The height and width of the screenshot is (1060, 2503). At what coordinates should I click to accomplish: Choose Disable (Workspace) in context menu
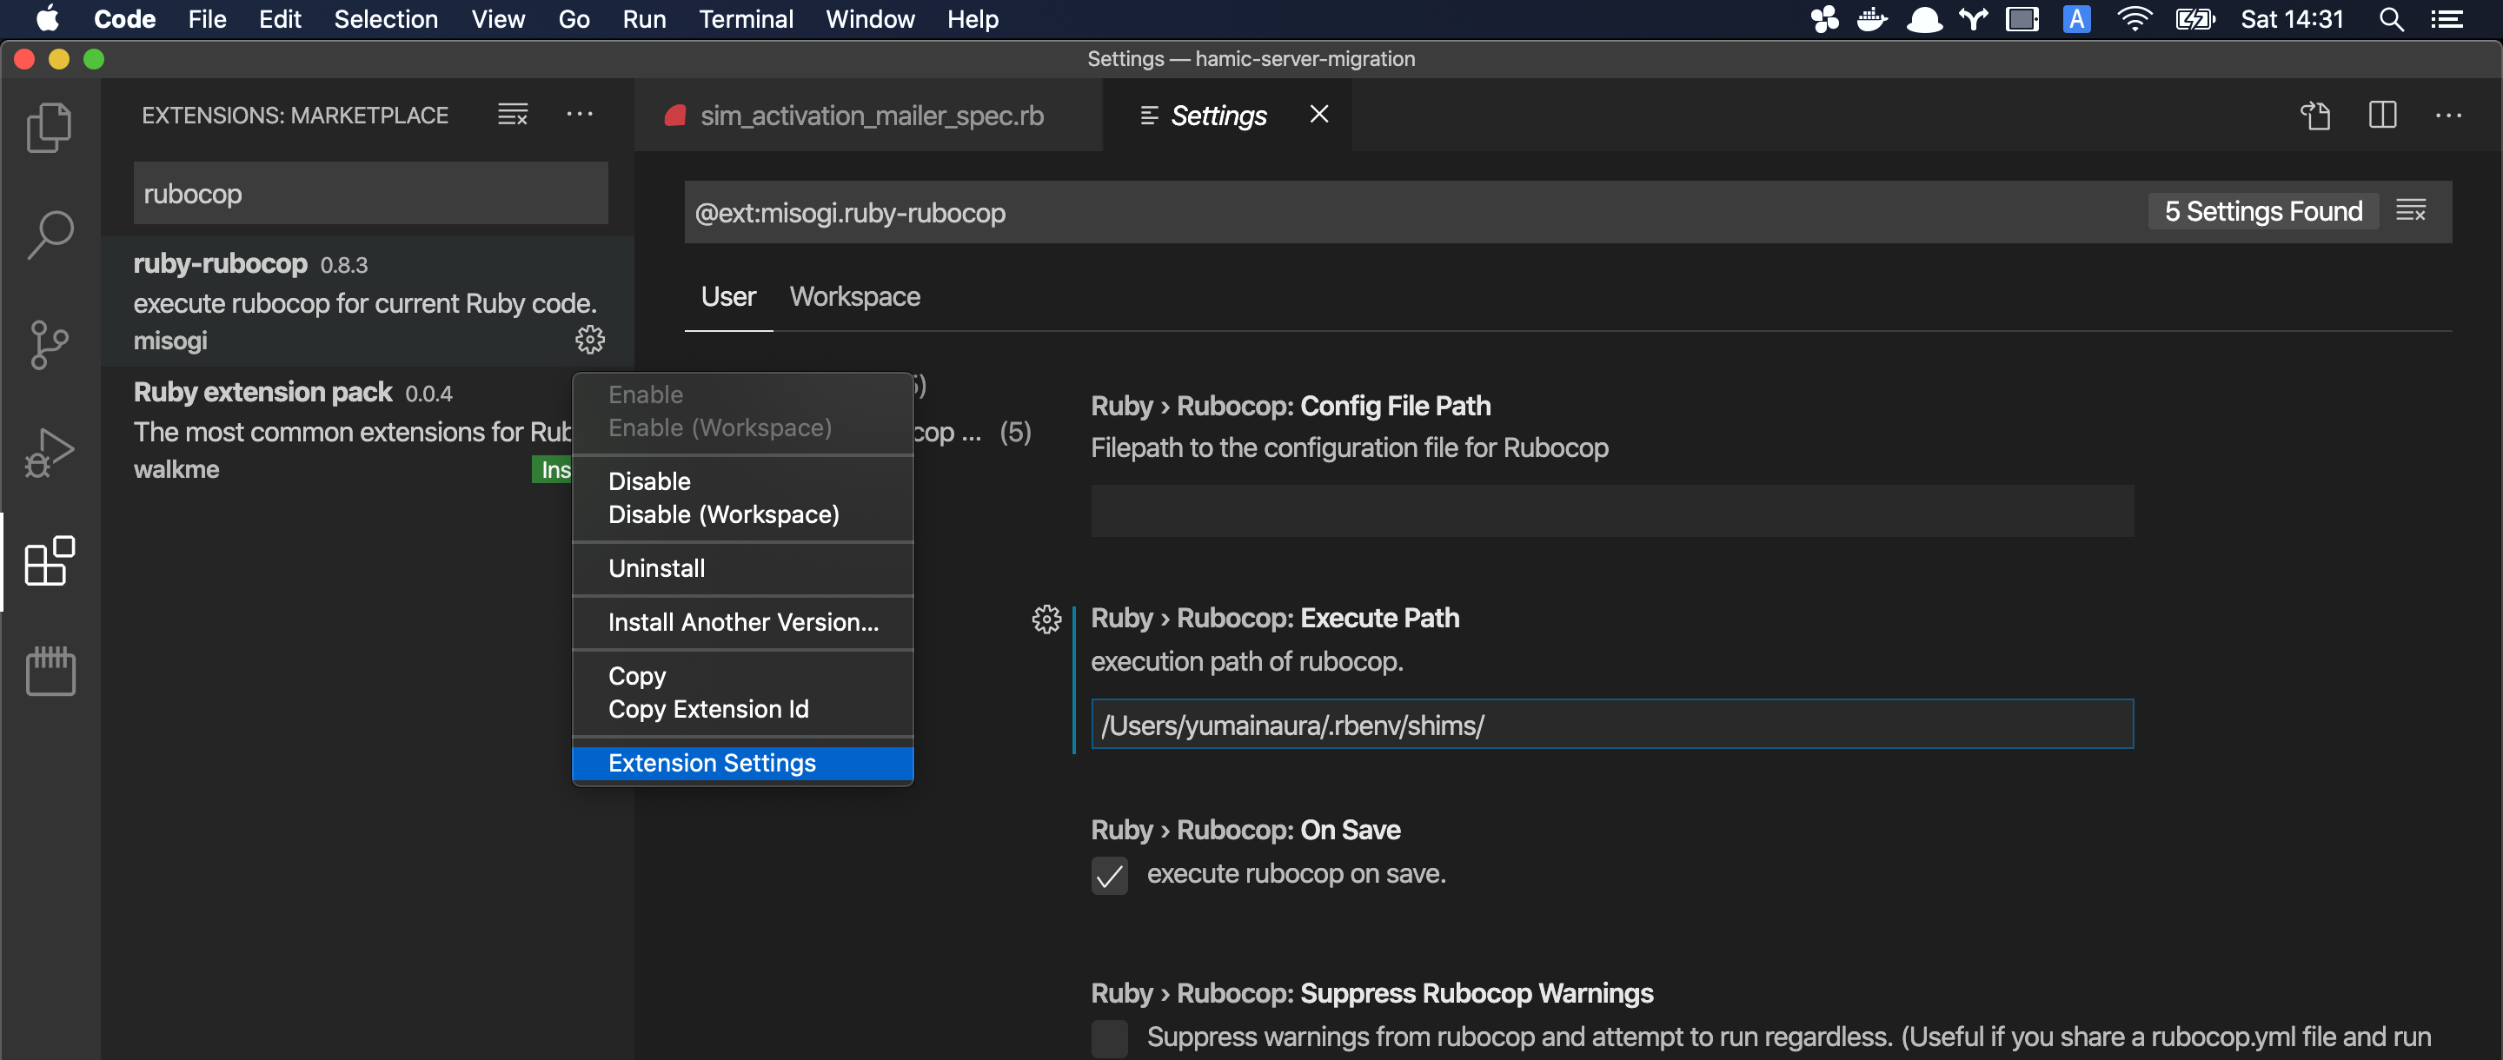coord(742,514)
